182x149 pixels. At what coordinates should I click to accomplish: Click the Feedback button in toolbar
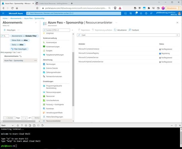click(134, 30)
